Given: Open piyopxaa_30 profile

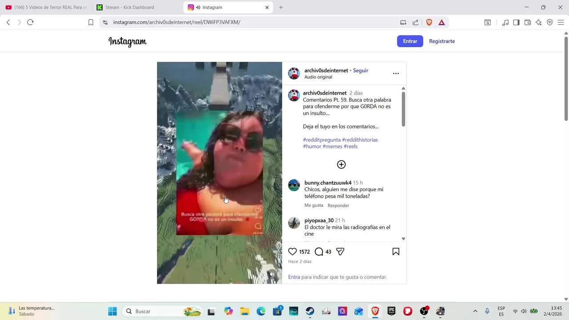Looking at the screenshot, I should [x=319, y=220].
